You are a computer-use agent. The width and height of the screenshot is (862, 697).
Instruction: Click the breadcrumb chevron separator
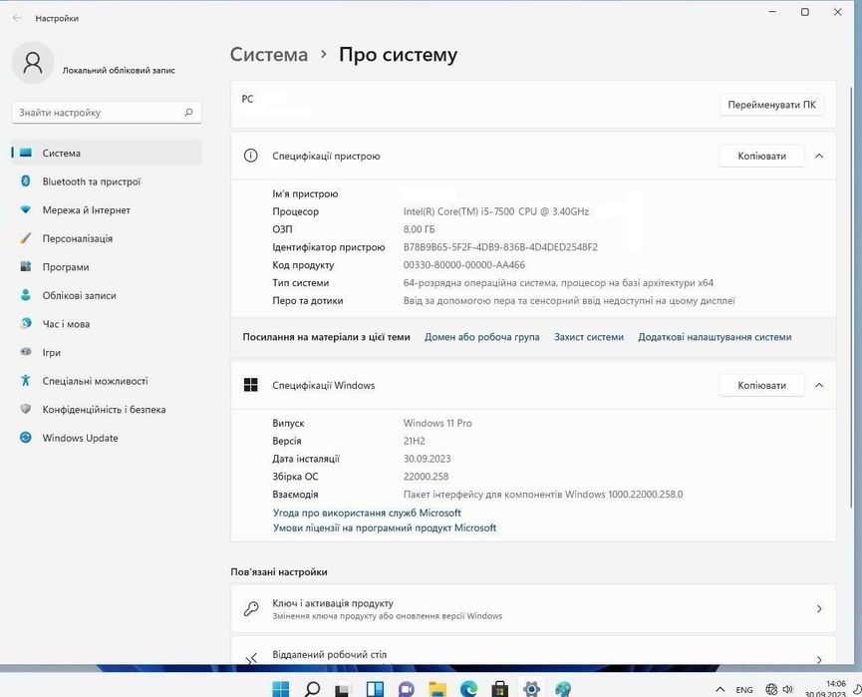pyautogui.click(x=324, y=54)
